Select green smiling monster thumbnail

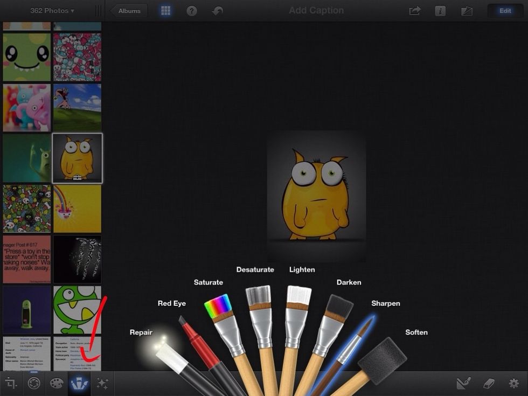(x=27, y=57)
